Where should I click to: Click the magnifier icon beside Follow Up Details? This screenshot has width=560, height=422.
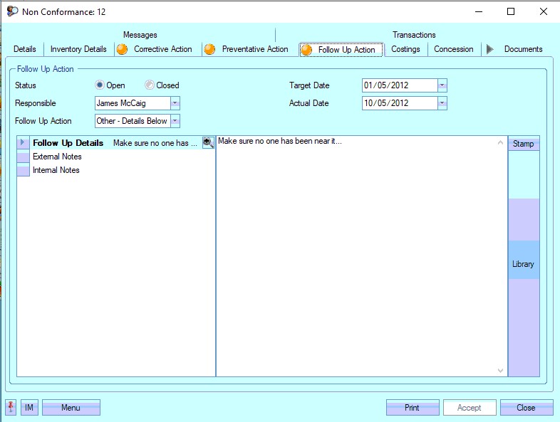click(x=208, y=143)
